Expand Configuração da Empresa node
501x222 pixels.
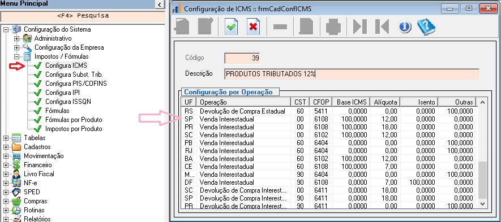pyautogui.click(x=16, y=47)
